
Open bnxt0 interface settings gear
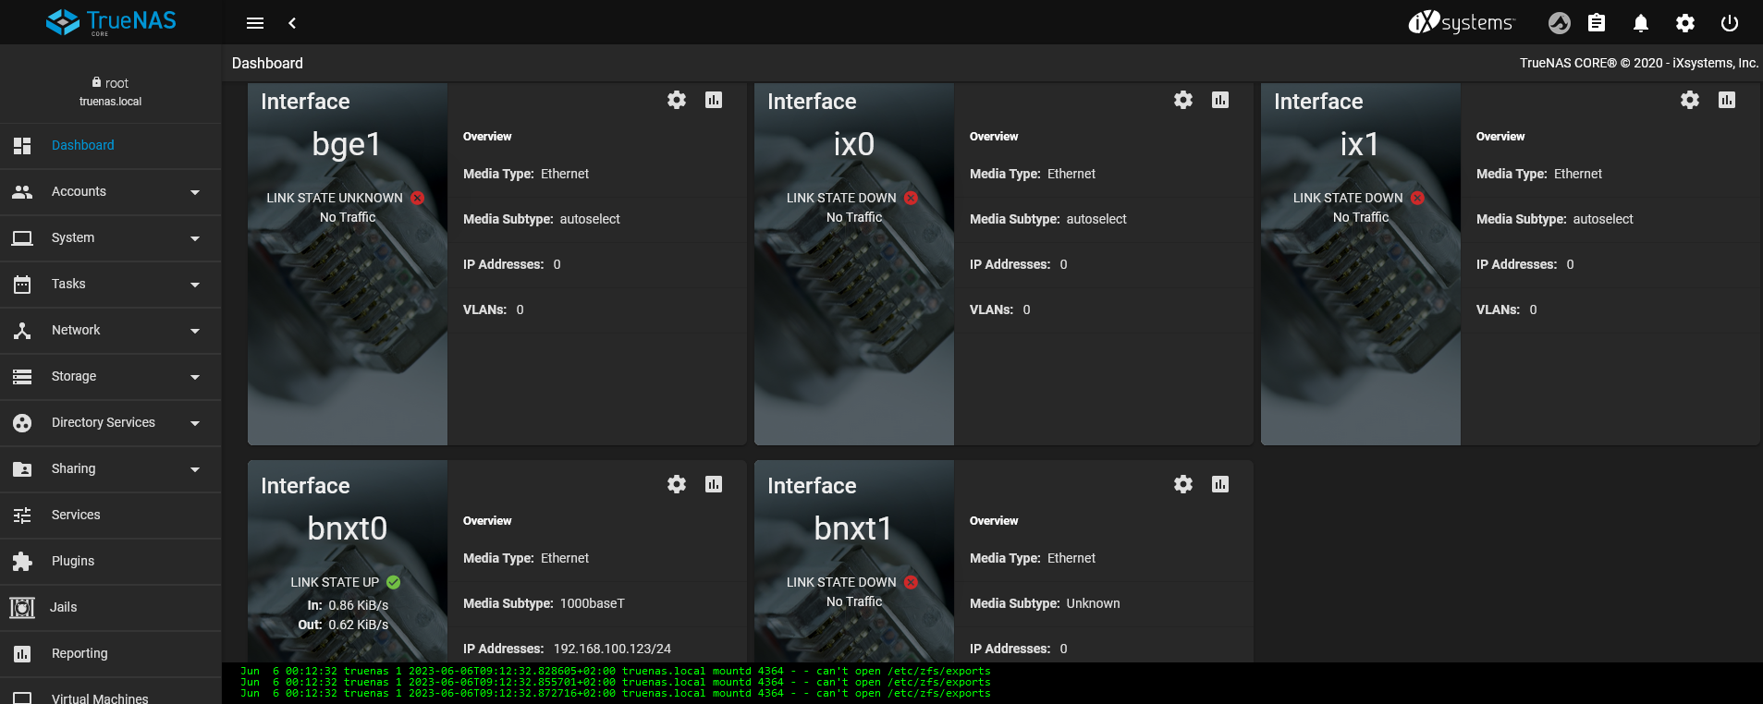point(677,484)
